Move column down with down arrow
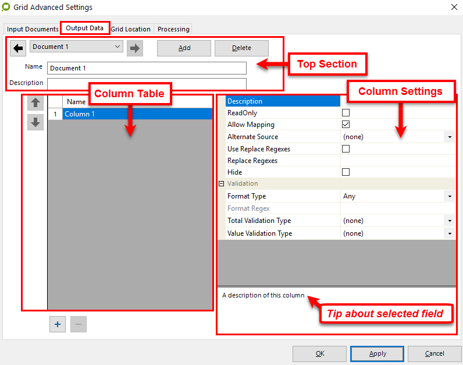This screenshot has width=463, height=365. [x=35, y=122]
